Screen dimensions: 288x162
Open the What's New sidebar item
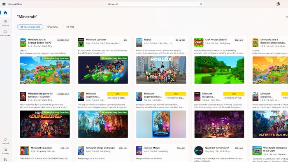tap(5, 141)
